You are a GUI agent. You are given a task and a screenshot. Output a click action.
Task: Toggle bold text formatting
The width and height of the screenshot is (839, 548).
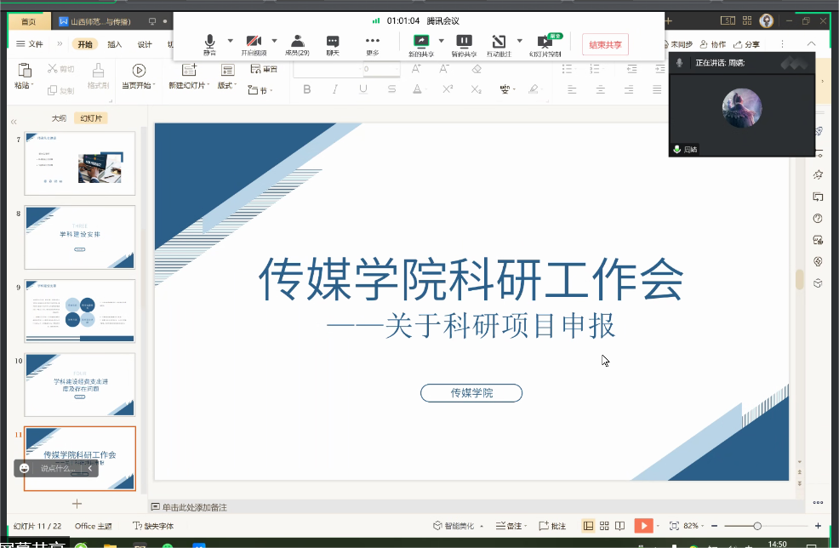coord(307,89)
